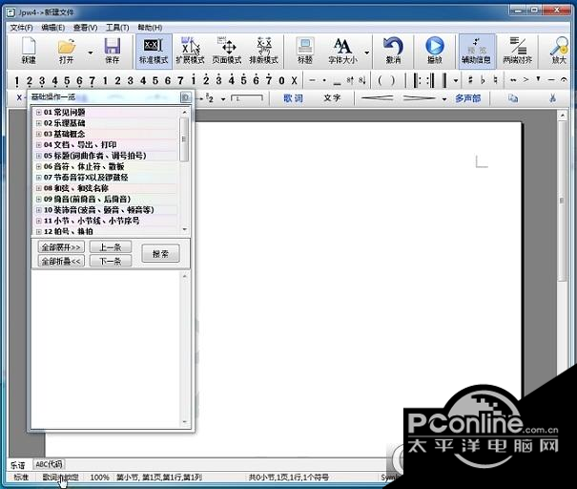Insert the flat accidental
Image resolution: width=577 pixels, height=489 pixels.
click(x=483, y=80)
